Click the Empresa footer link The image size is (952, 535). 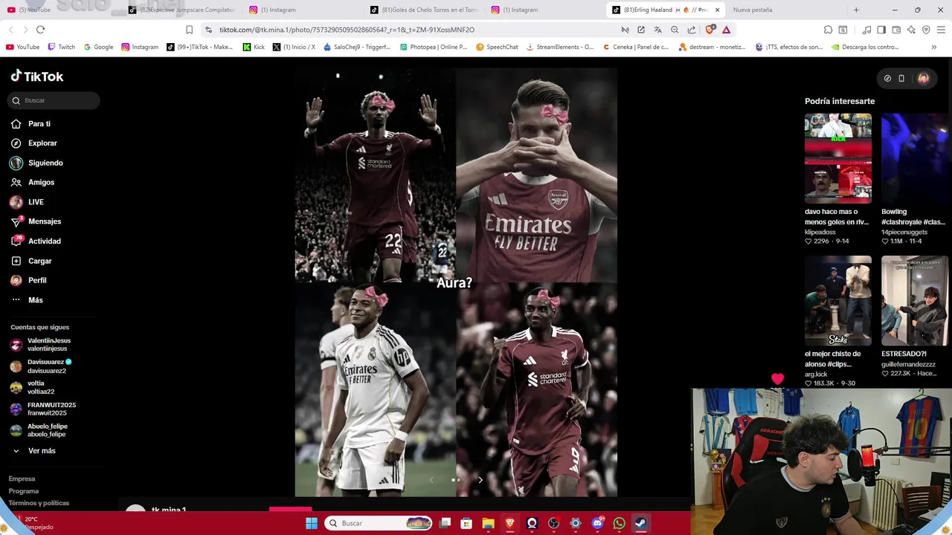[22, 479]
